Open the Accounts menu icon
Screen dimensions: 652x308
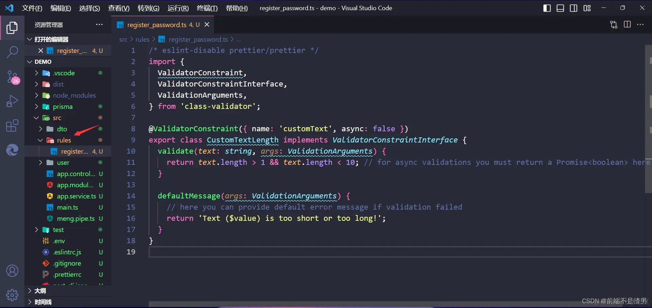click(12, 271)
